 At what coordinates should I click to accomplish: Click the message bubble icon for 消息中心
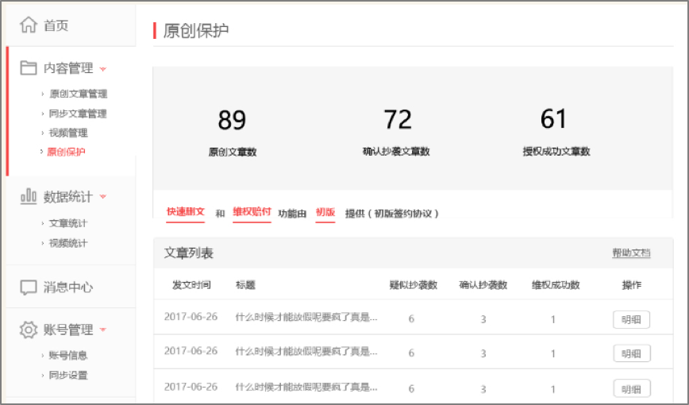click(29, 287)
